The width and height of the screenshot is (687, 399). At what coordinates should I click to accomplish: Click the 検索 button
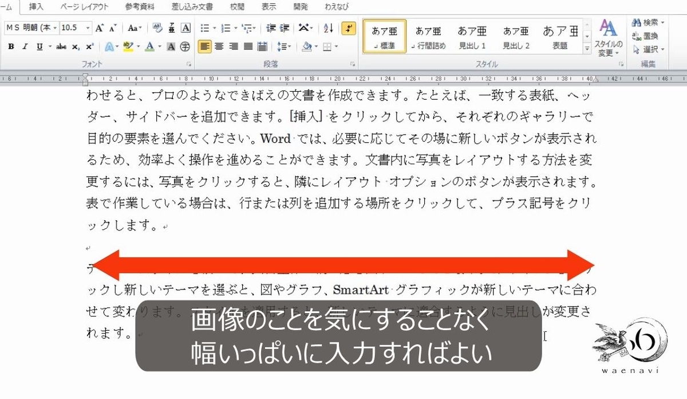click(648, 22)
